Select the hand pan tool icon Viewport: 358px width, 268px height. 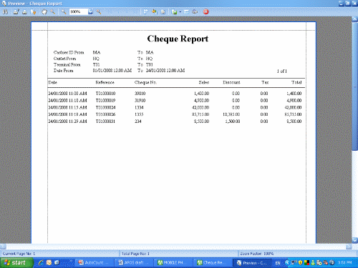[x=44, y=11]
